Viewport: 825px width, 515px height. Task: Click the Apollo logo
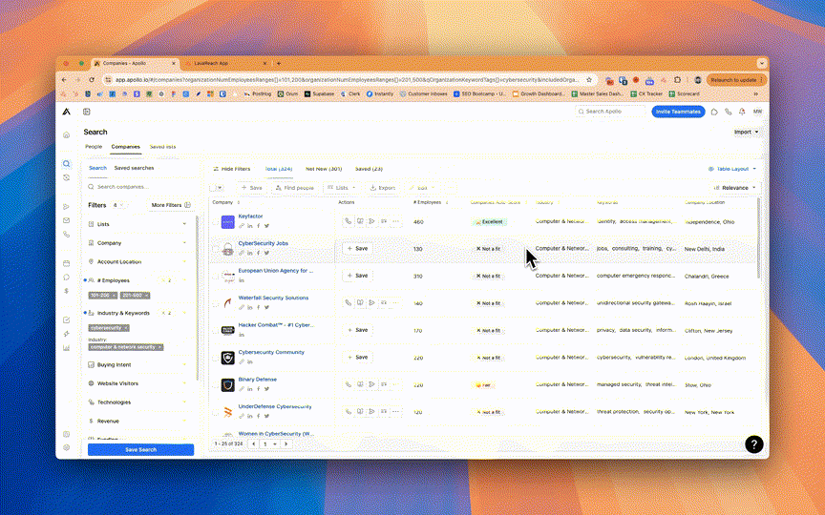tap(66, 112)
